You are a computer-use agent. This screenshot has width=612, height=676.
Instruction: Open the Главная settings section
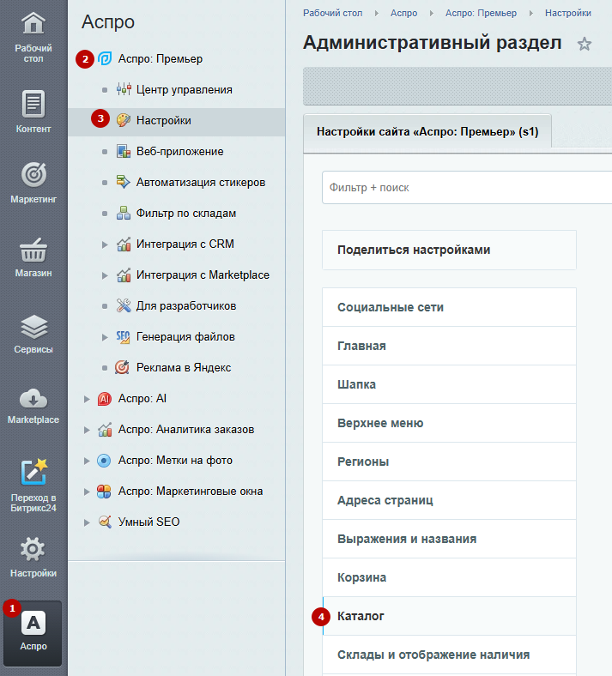(x=449, y=346)
